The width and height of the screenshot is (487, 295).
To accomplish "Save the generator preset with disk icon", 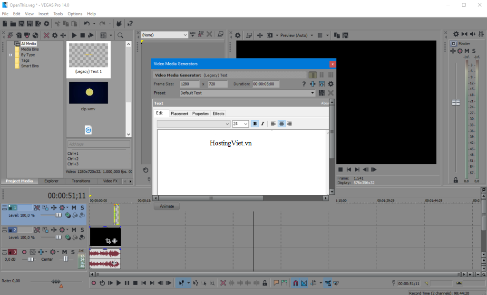I will pyautogui.click(x=322, y=93).
